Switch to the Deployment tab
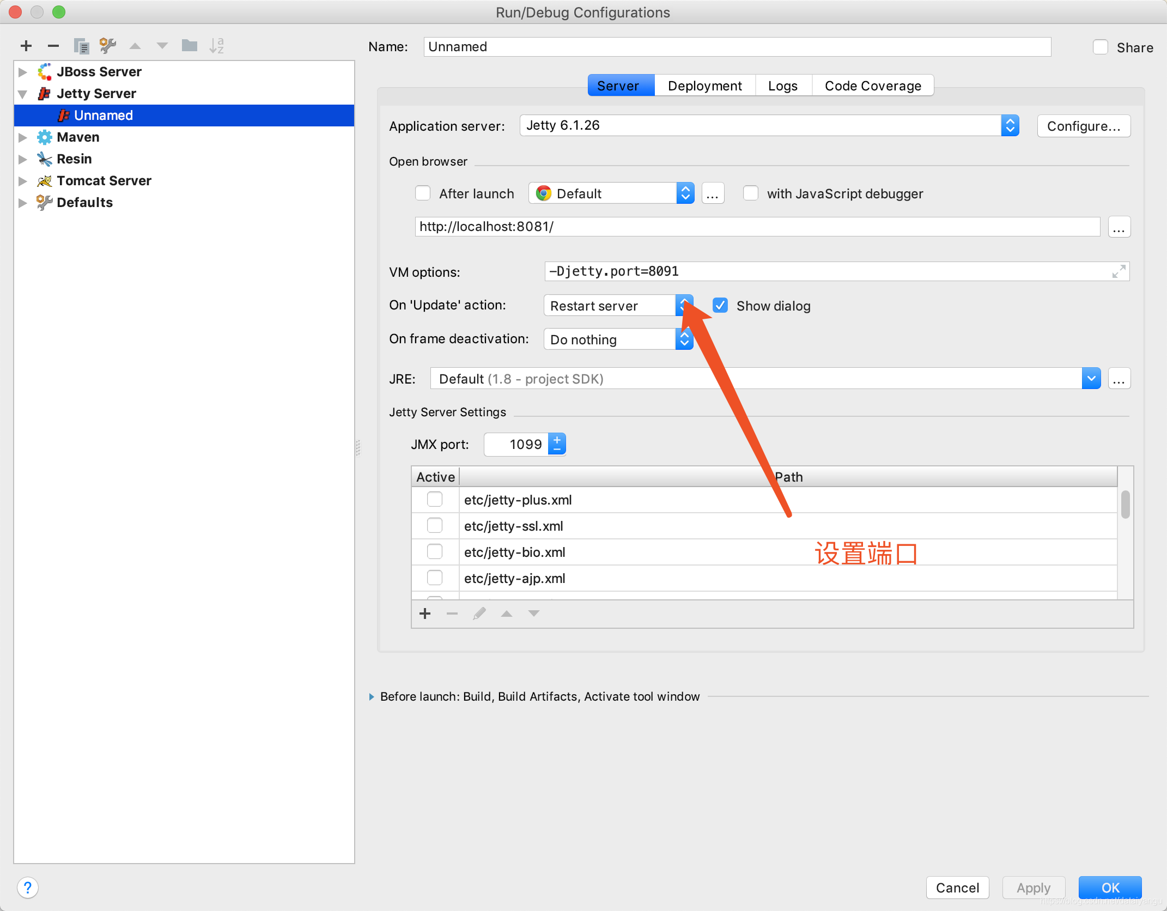The height and width of the screenshot is (911, 1167). coord(705,86)
